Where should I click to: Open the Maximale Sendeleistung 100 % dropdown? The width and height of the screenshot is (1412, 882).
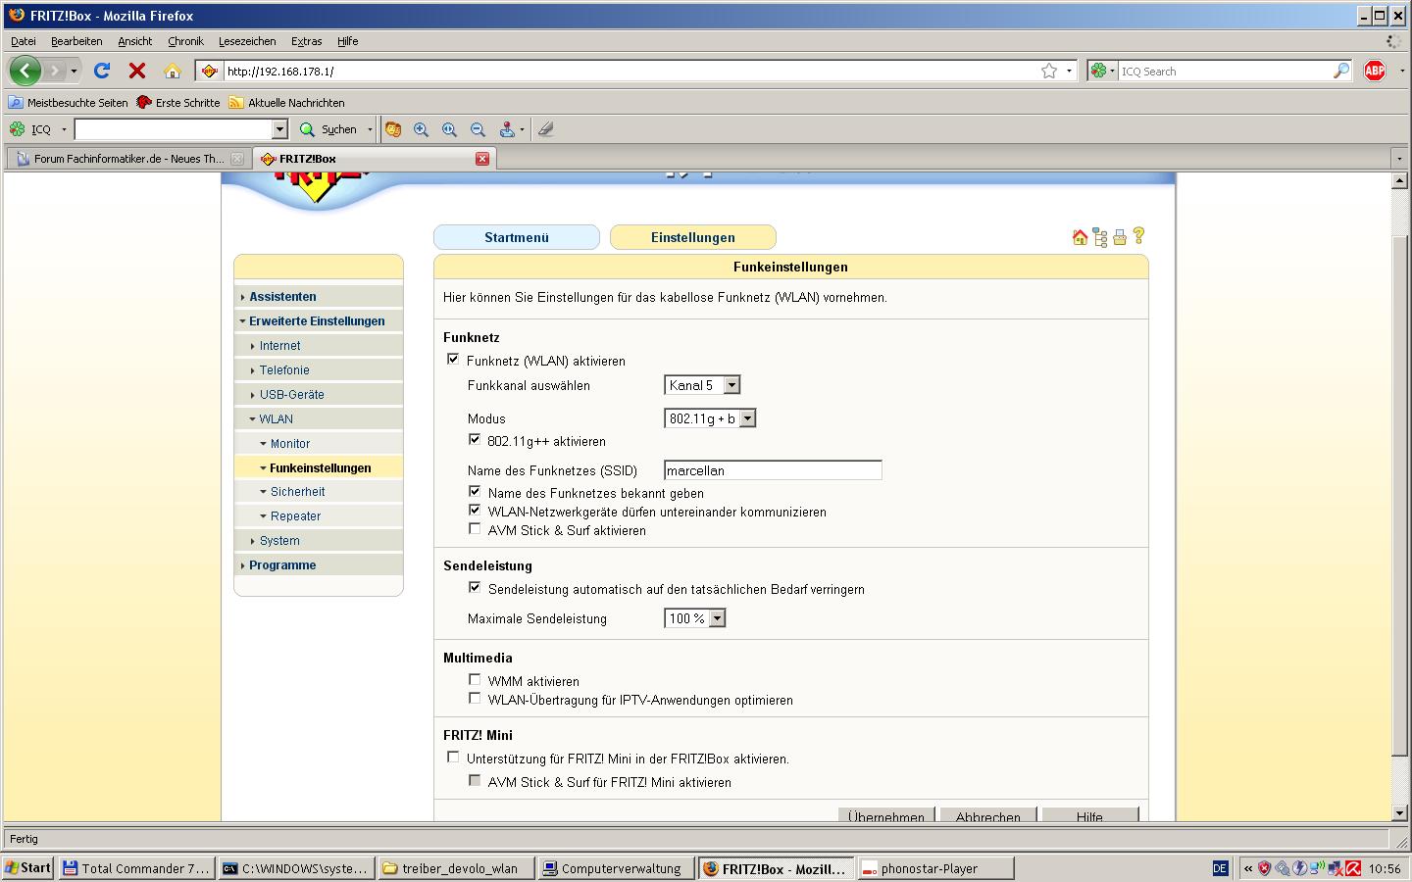695,618
